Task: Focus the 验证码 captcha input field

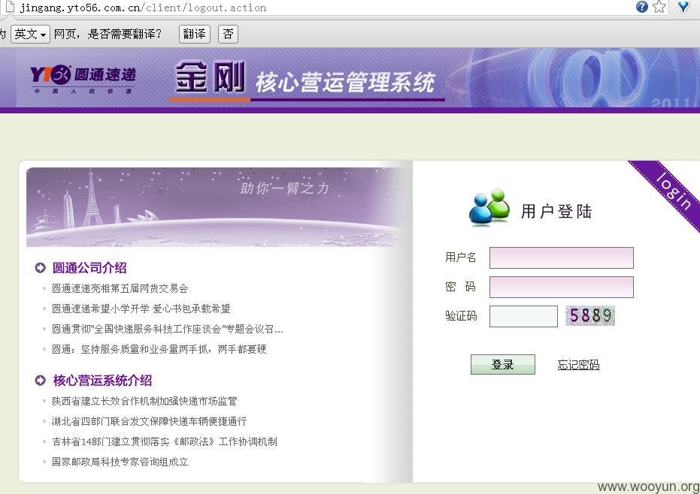Action: pos(523,316)
